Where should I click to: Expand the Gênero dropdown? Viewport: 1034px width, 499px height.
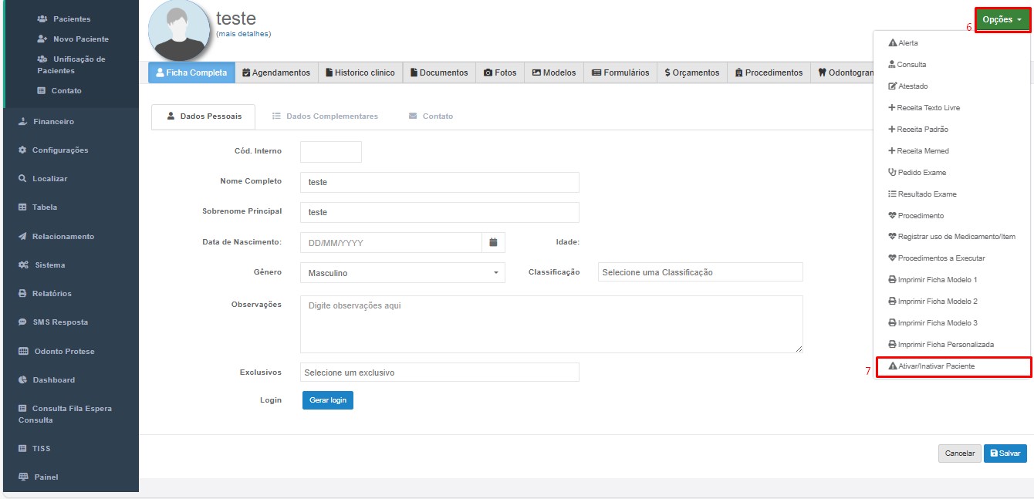[x=402, y=273]
